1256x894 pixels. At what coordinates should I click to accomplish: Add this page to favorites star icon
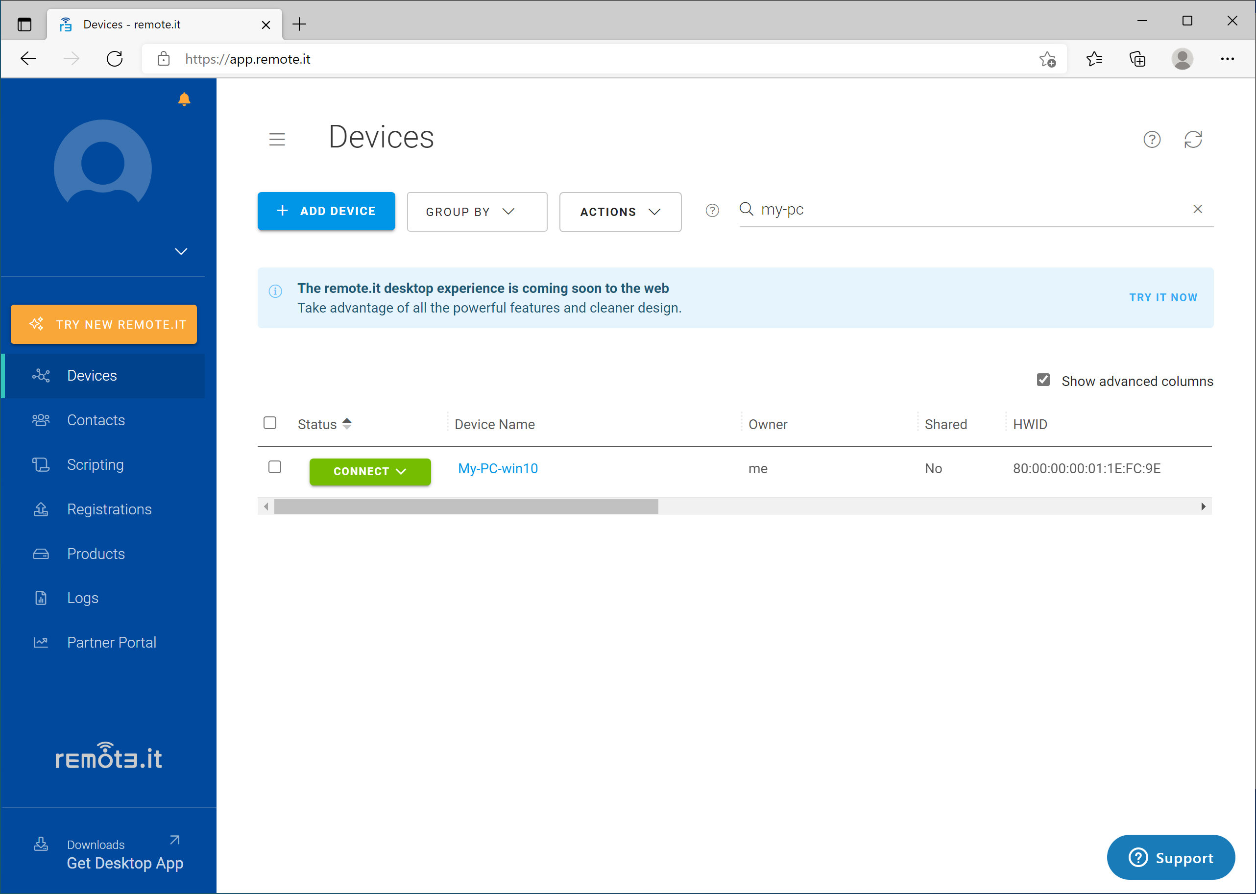[1047, 59]
